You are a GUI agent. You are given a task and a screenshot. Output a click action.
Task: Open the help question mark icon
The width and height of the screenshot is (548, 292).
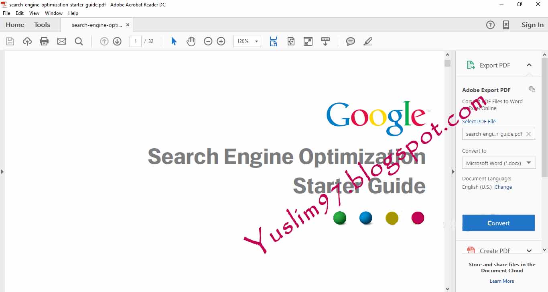click(x=490, y=25)
